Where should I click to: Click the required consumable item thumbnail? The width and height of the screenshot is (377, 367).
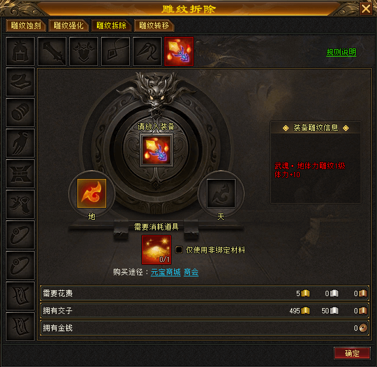(156, 250)
